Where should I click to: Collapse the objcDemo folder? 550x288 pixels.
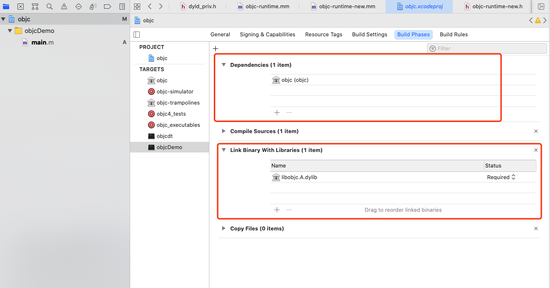pyautogui.click(x=10, y=30)
